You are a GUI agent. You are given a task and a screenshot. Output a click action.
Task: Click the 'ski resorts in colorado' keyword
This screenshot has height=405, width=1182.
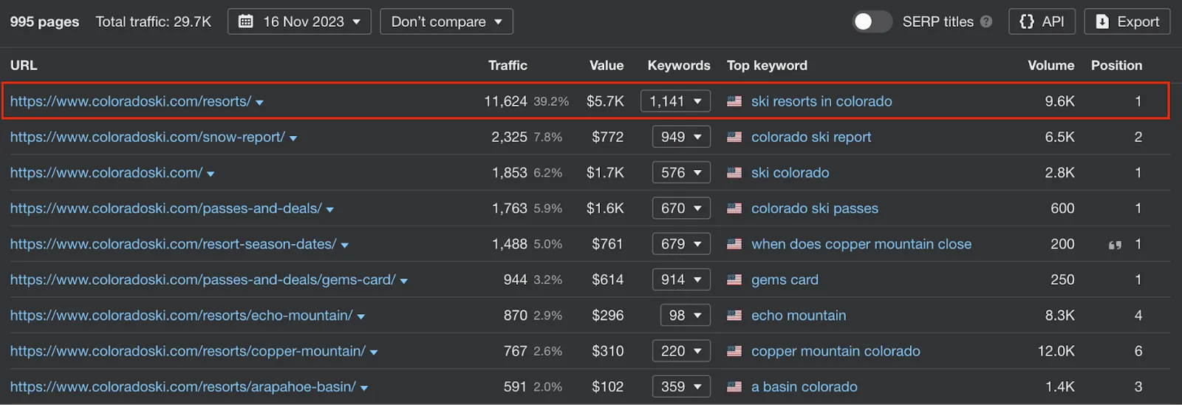point(821,101)
